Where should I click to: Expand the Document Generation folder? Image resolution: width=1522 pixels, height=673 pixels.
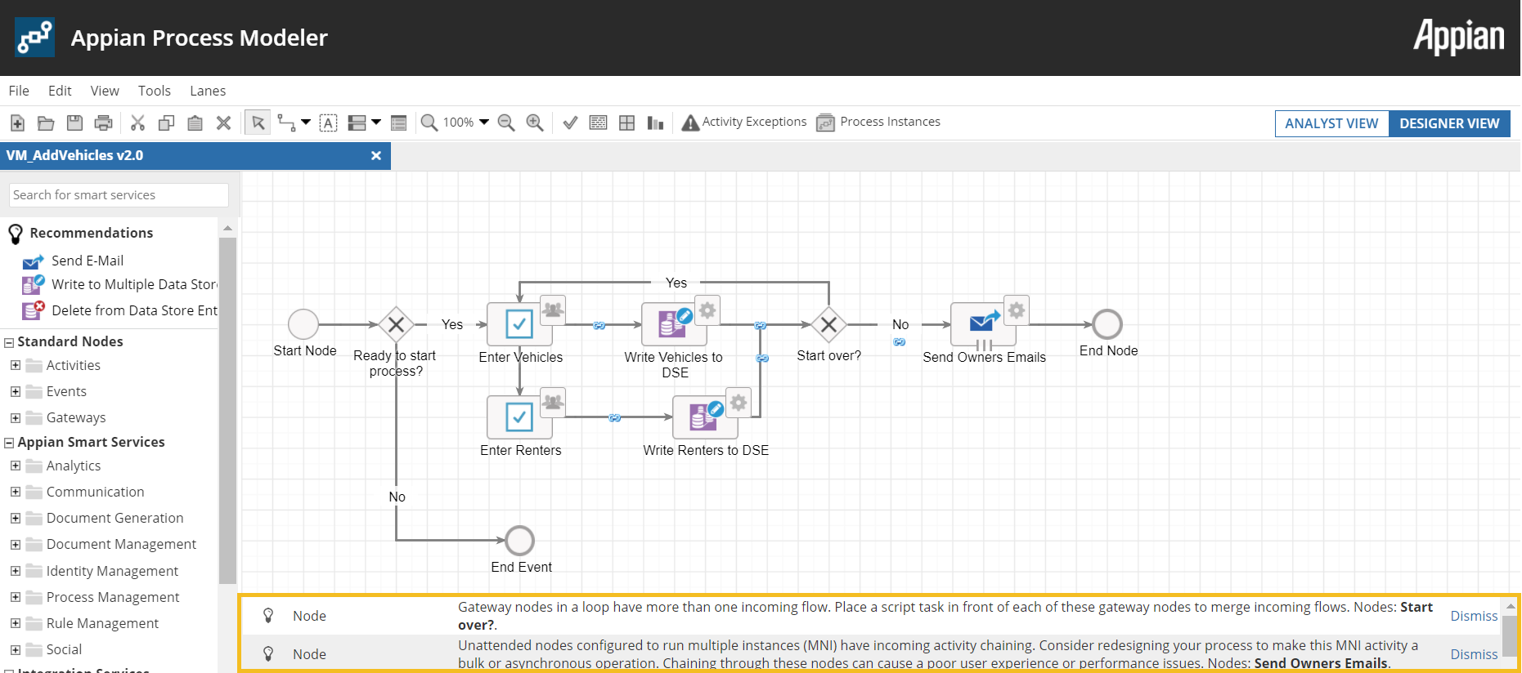coord(16,518)
